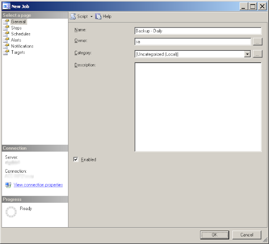Select the Targets page

(x=18, y=52)
